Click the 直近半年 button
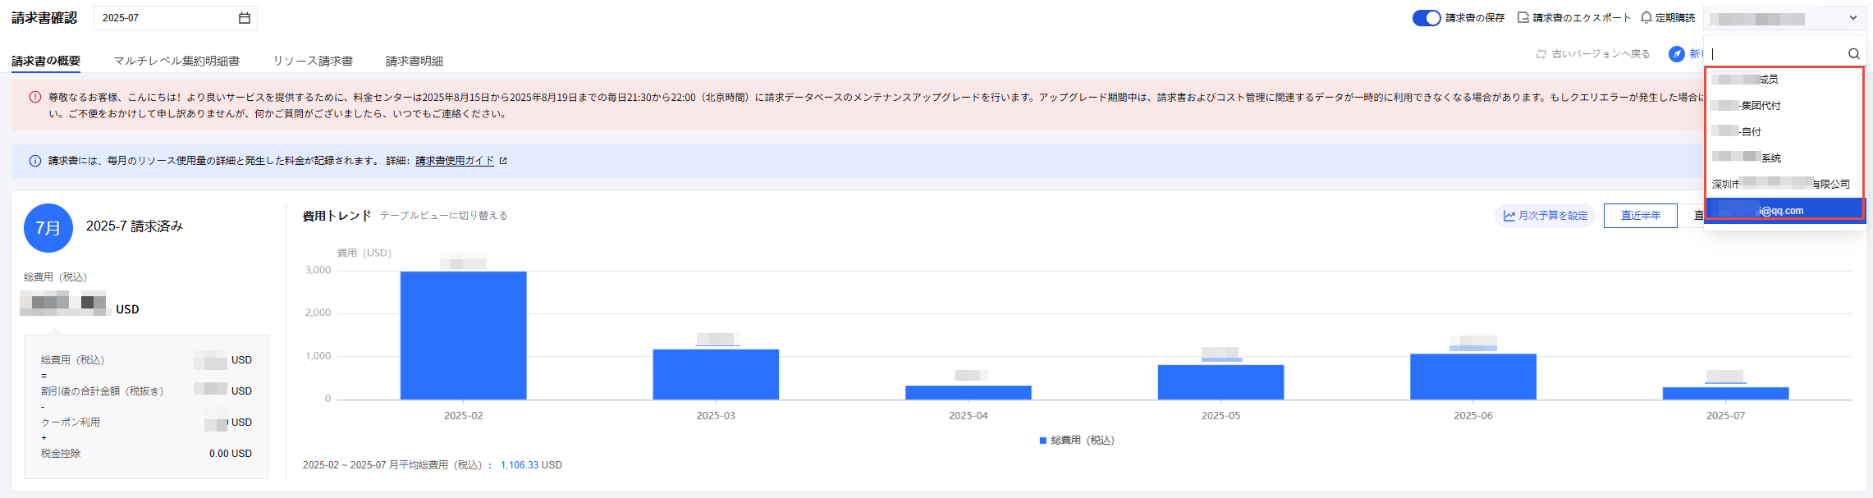This screenshot has height=498, width=1873. [x=1640, y=216]
